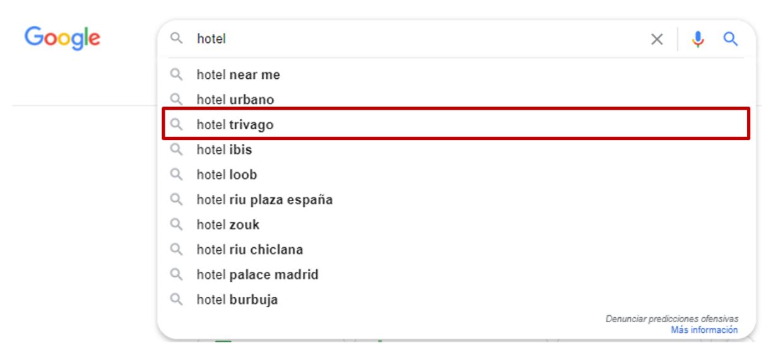Pick the "hotel zouk" suggestion
The width and height of the screenshot is (766, 355).
pos(228,225)
